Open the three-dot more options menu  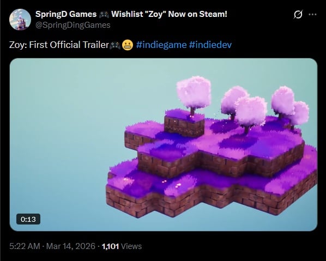[x=312, y=14]
